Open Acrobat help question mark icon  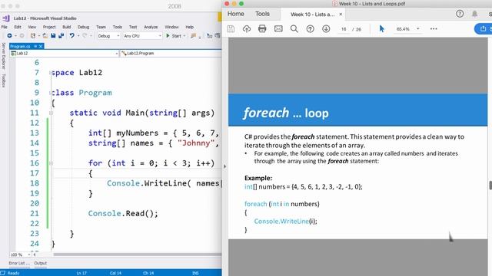click(460, 14)
